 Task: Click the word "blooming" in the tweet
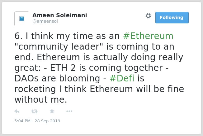tap(79, 79)
